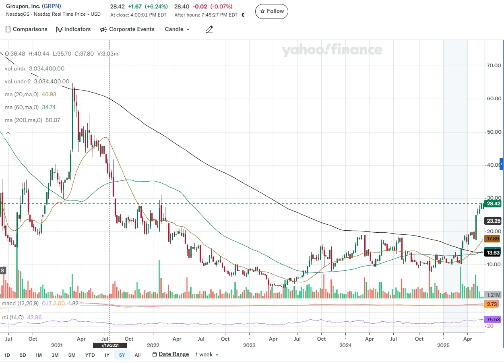Click the 75.53 RSI value tag
The image size is (504, 362).
click(x=493, y=319)
